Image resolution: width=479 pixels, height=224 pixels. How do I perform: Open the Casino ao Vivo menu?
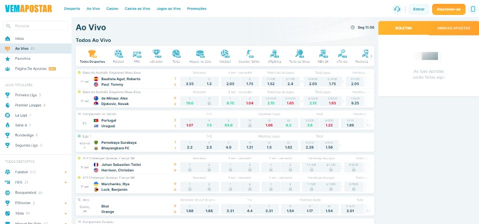click(137, 9)
